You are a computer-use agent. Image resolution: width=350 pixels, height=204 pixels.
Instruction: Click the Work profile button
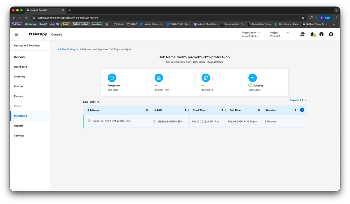click(325, 18)
